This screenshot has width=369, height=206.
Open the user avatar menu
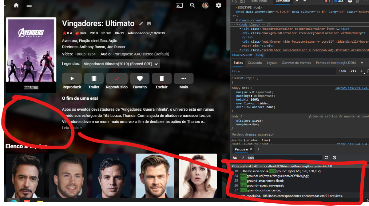[x=205, y=5]
